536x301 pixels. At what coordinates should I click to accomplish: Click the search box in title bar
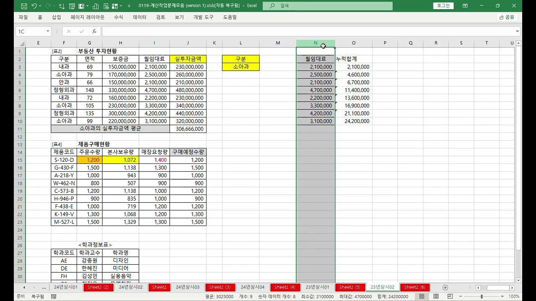(x=327, y=6)
